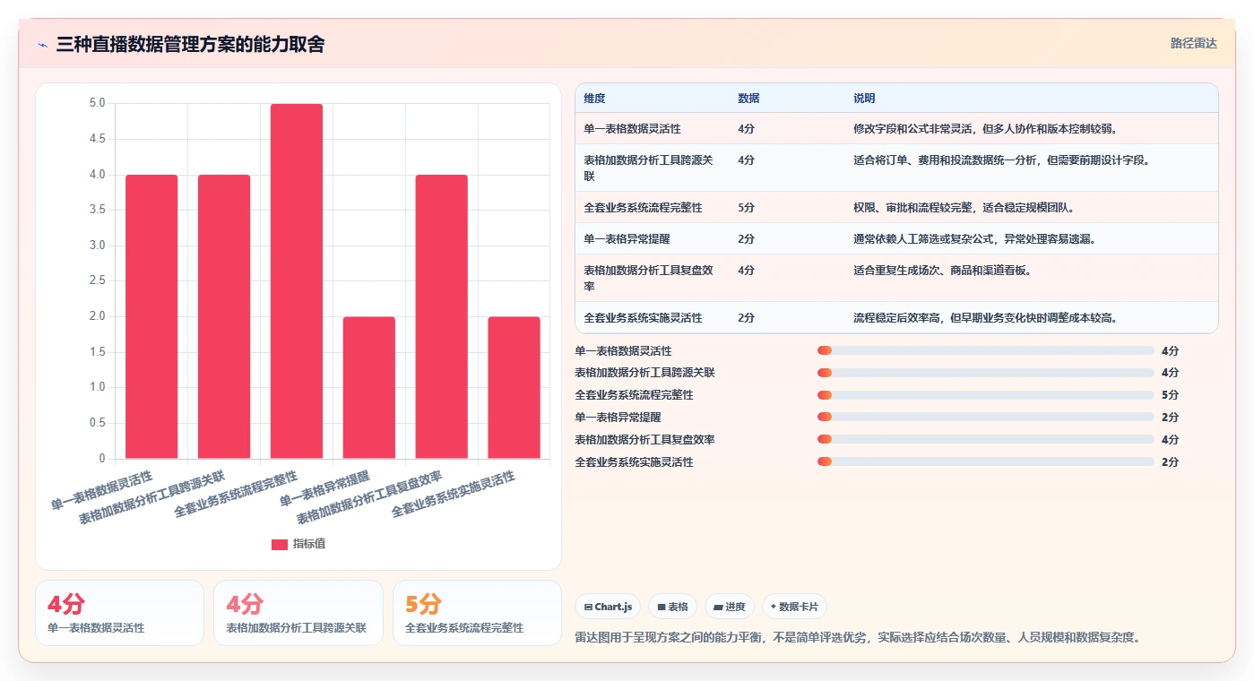Screen dimensions: 1254x681
Task: Click the 表格加数据分析工具跨源关联 chart bar
Action: pos(224,316)
